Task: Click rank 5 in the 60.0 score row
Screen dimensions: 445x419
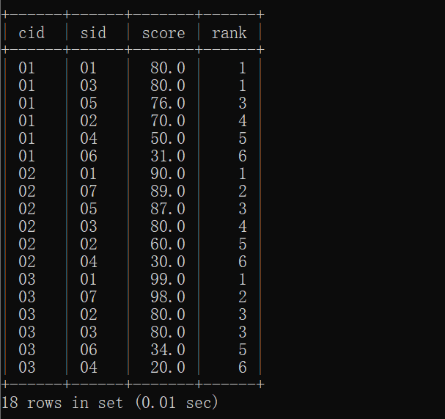Action: (x=243, y=244)
